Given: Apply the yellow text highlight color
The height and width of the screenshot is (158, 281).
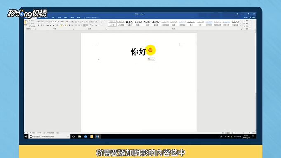Looking at the screenshot, I should click(61, 25).
